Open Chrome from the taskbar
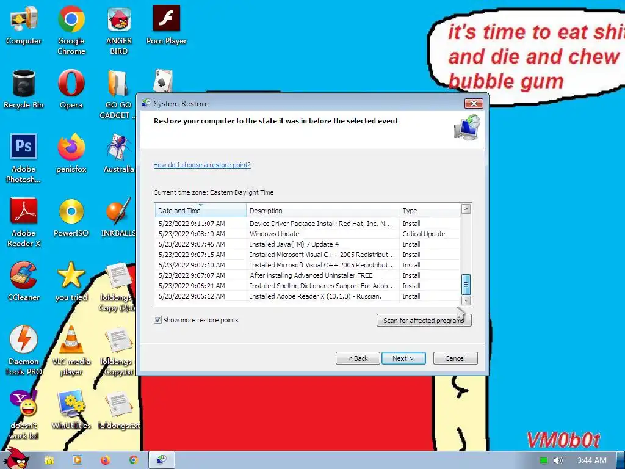Viewport: 625px width, 469px height. coord(134,460)
